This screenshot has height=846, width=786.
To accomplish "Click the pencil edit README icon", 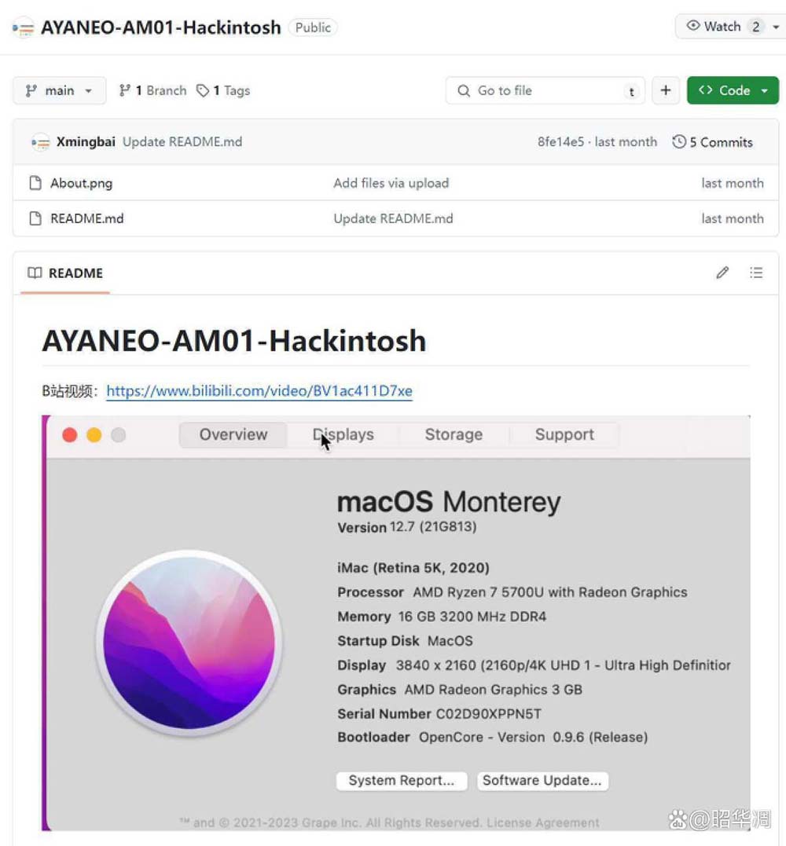I will coord(722,273).
